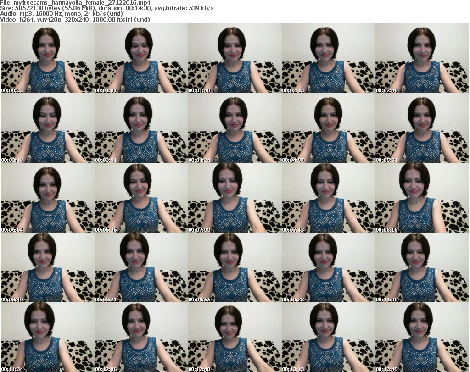The image size is (470, 372).
Task: Click the Size and duration info line
Action: (106, 8)
